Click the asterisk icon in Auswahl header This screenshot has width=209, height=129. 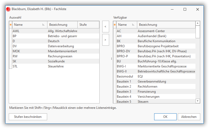click(x=11, y=25)
